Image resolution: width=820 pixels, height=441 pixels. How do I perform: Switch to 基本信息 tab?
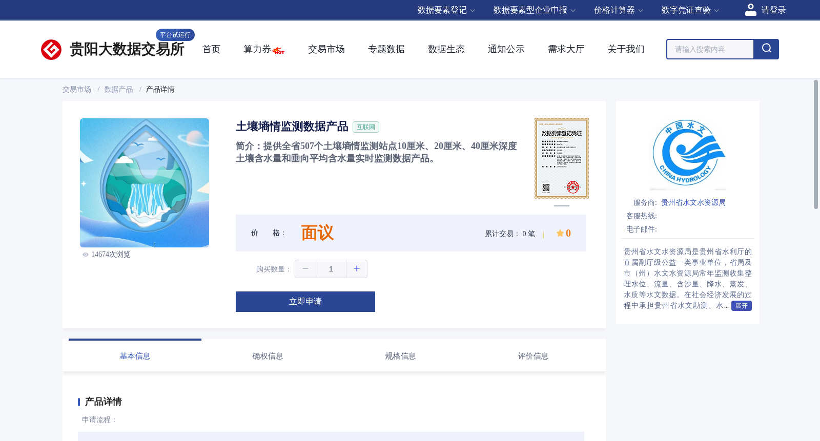tap(135, 355)
